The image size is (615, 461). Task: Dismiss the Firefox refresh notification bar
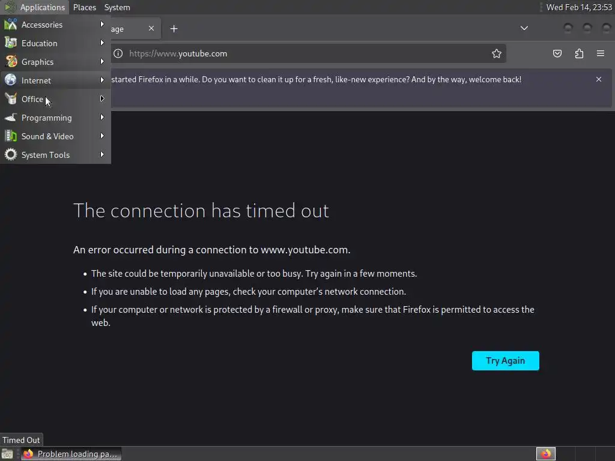point(599,79)
